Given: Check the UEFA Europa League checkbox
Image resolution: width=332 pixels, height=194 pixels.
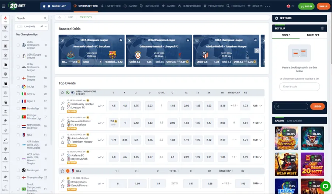Looking at the screenshot, I should click(x=18, y=56).
